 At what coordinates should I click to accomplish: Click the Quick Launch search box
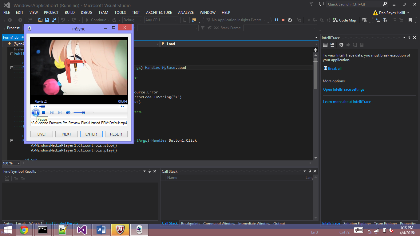[357, 4]
